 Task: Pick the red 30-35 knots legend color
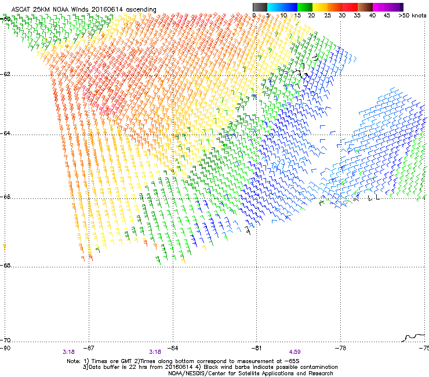click(350, 7)
